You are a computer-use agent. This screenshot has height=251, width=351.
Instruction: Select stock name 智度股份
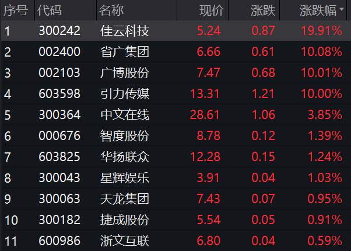click(x=125, y=136)
